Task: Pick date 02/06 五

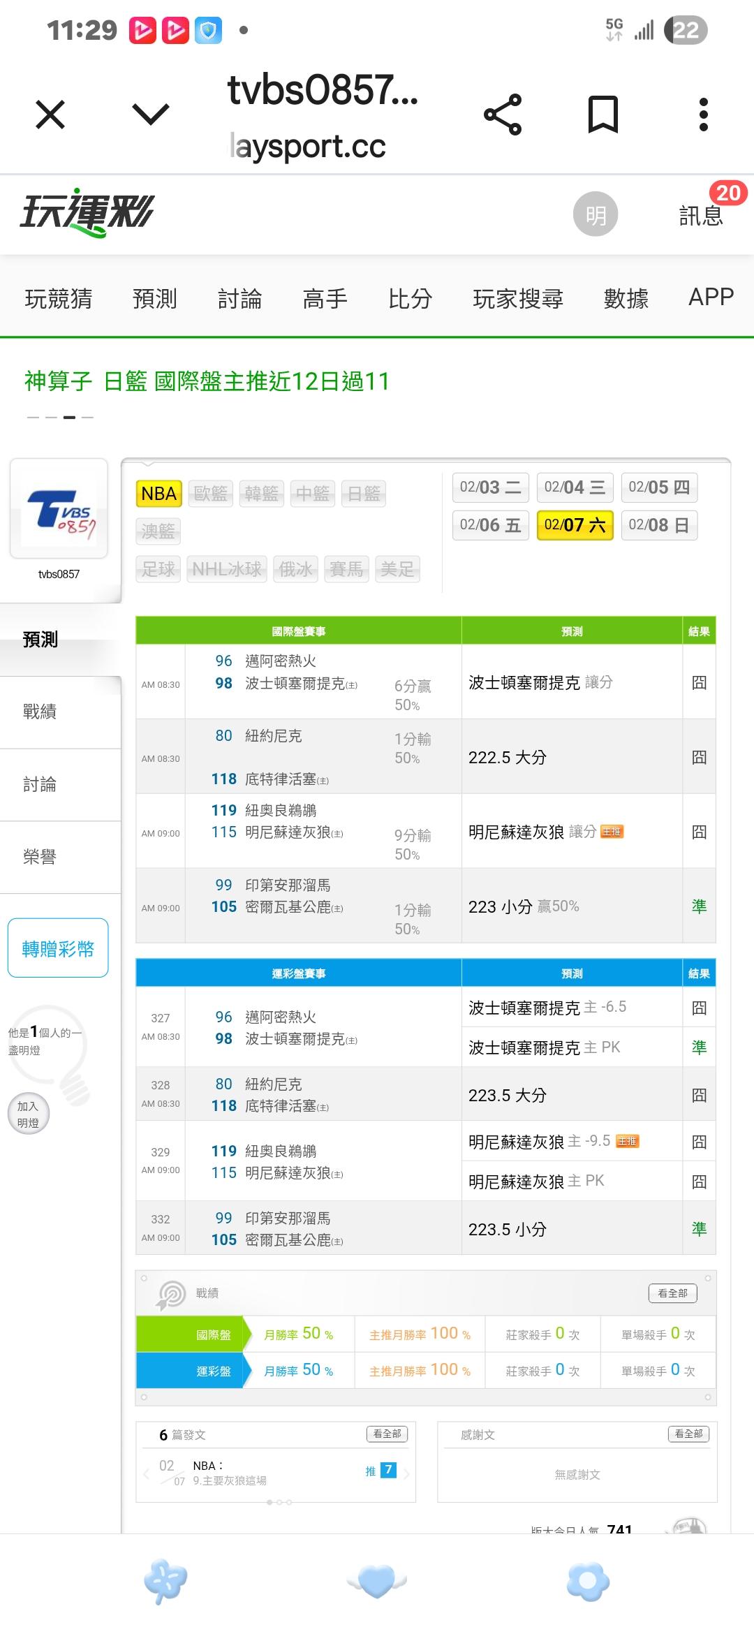Action: pyautogui.click(x=490, y=525)
